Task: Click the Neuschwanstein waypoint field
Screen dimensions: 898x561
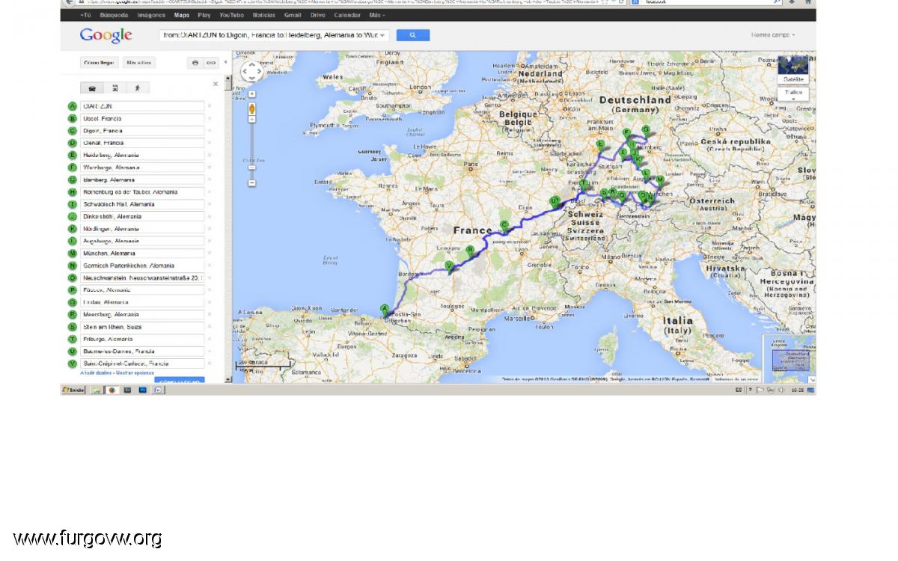Action: coord(142,278)
